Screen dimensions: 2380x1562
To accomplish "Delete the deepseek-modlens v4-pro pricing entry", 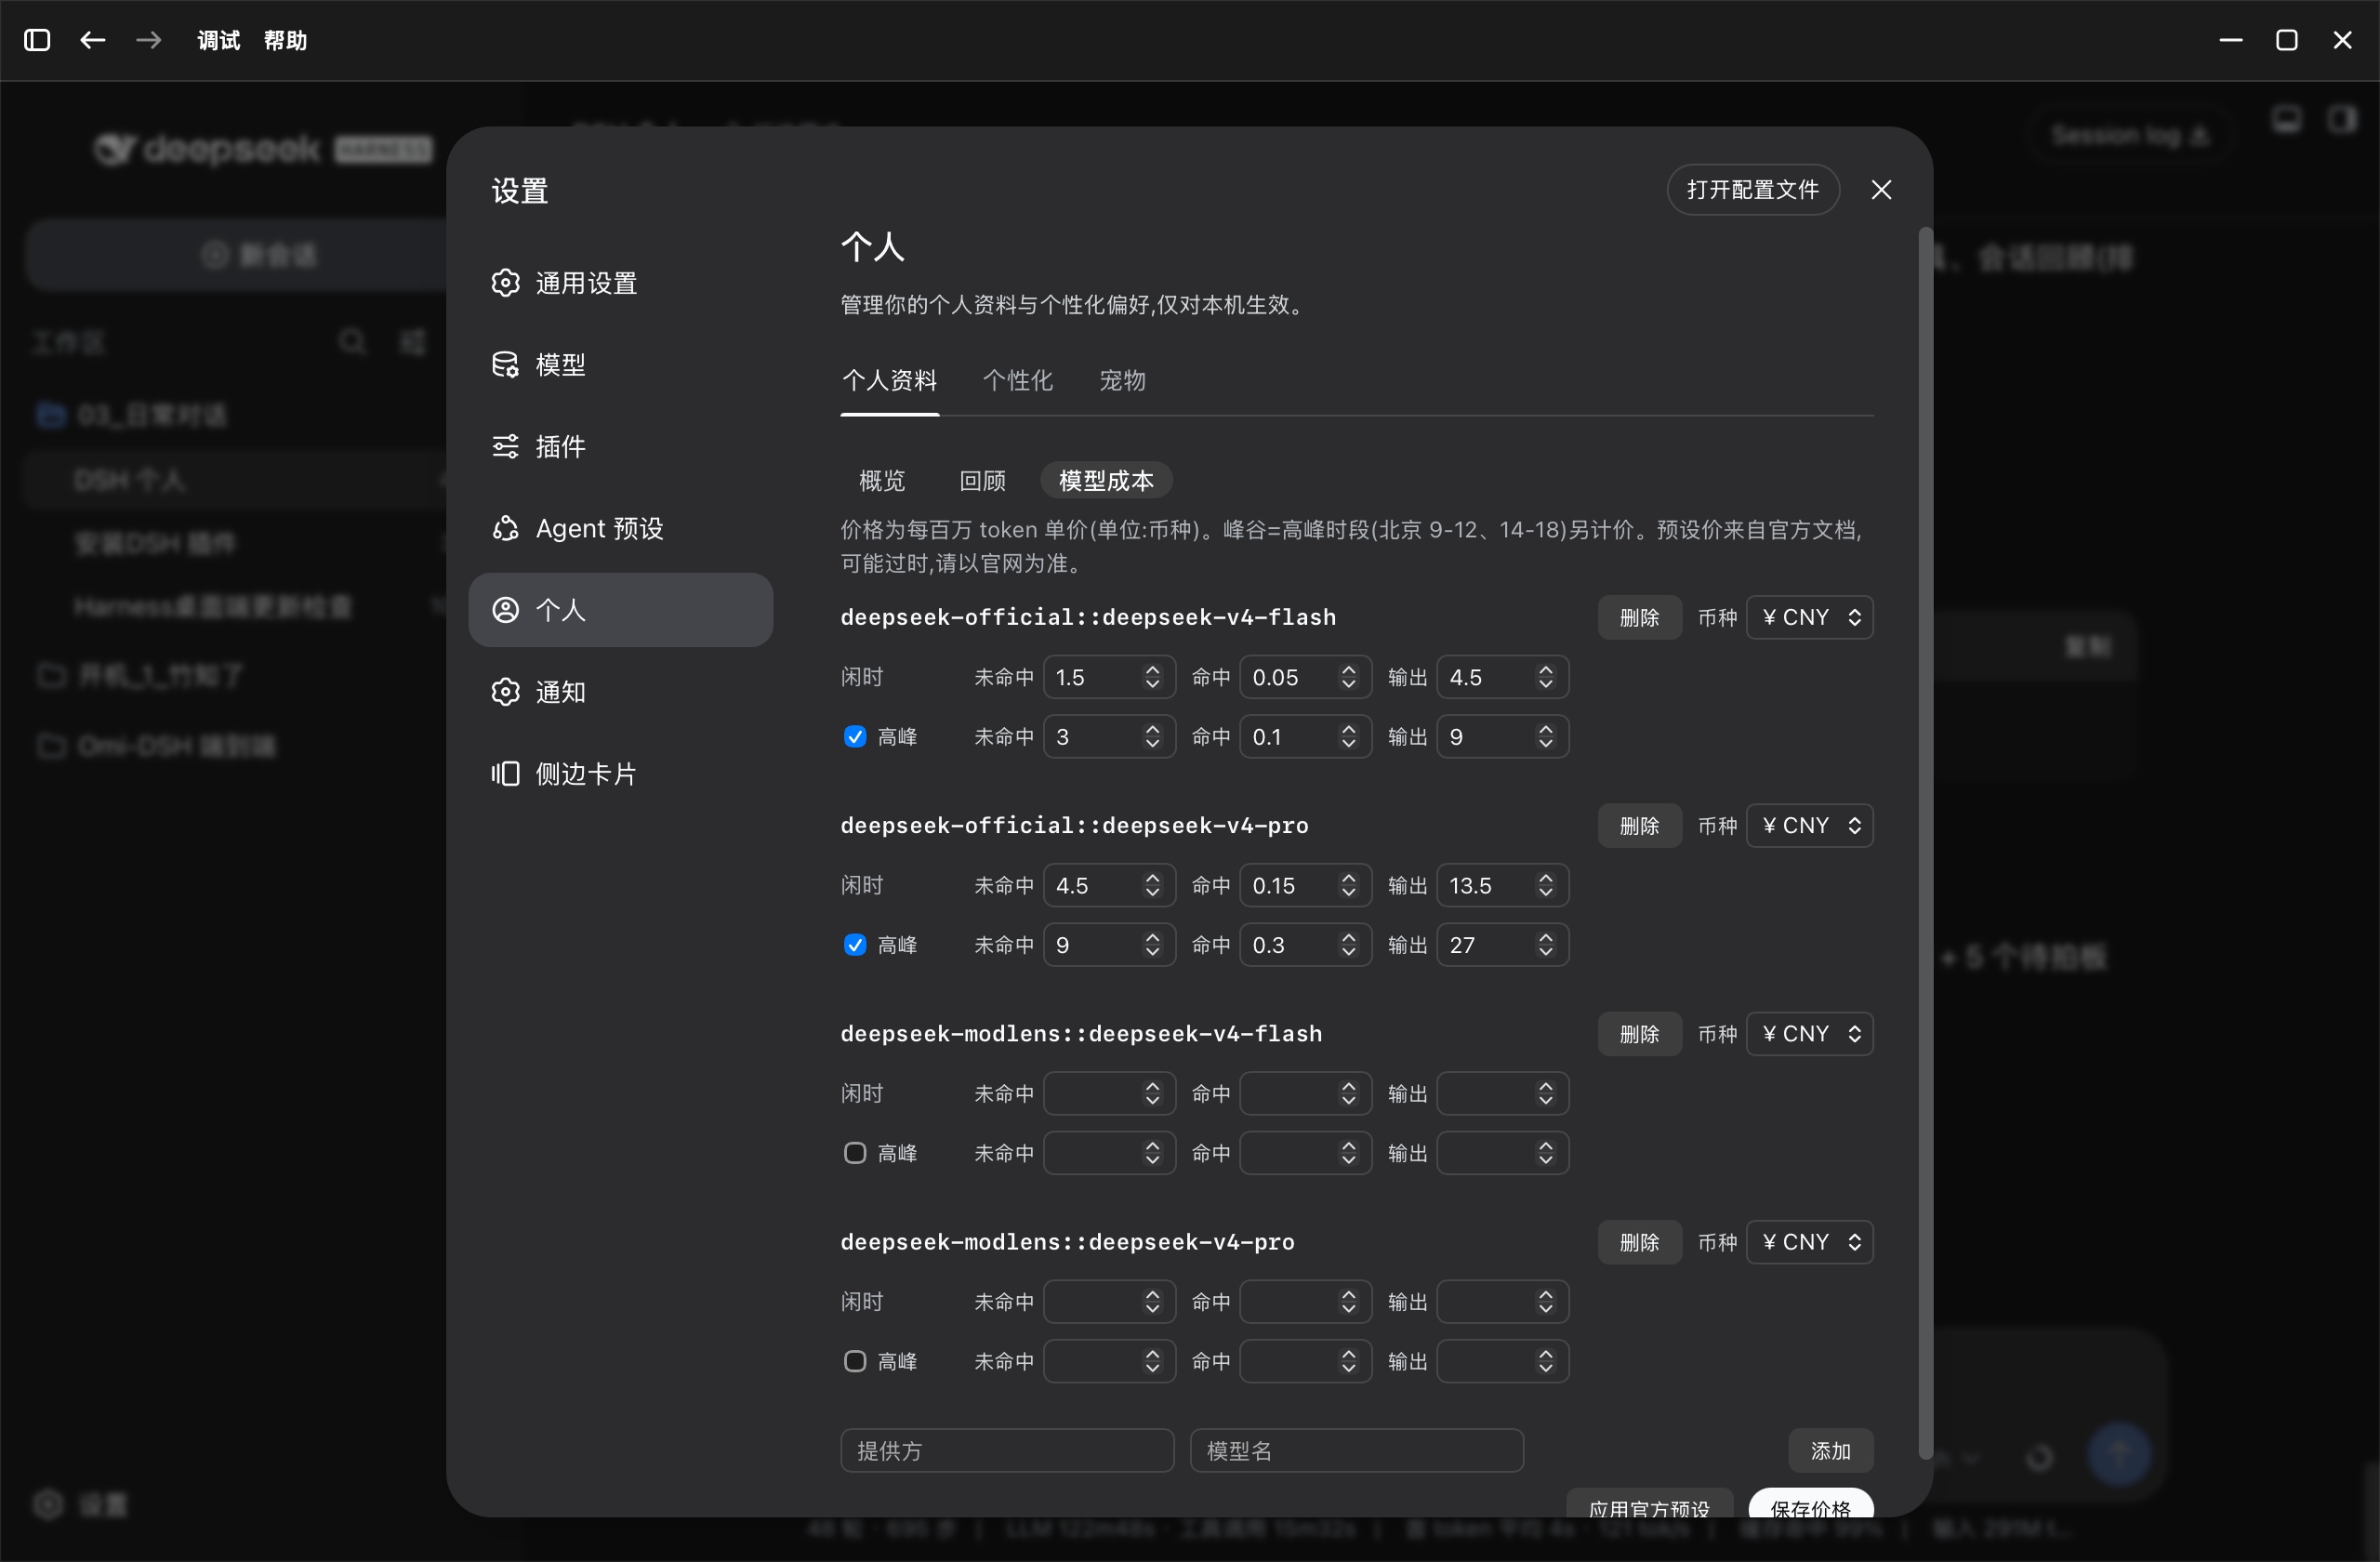I will pyautogui.click(x=1639, y=1242).
